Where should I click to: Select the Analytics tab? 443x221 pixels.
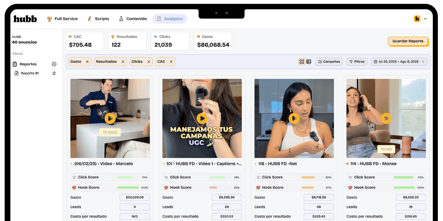[x=170, y=19]
